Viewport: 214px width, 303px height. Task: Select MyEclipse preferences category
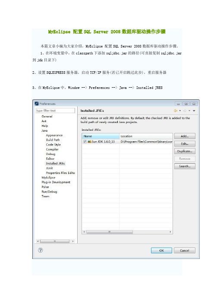tap(48, 177)
